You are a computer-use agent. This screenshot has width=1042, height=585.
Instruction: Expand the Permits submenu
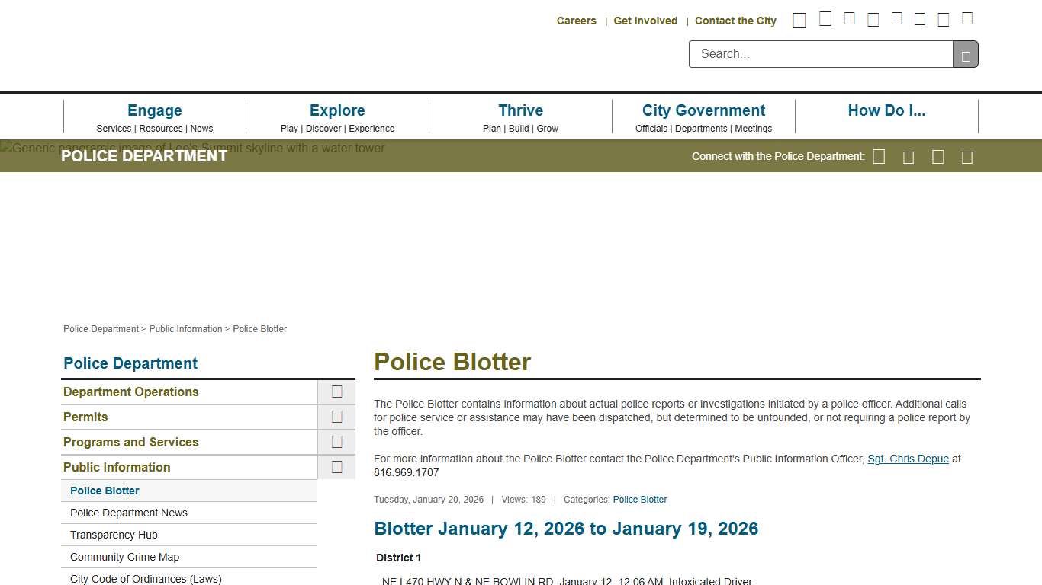(336, 417)
